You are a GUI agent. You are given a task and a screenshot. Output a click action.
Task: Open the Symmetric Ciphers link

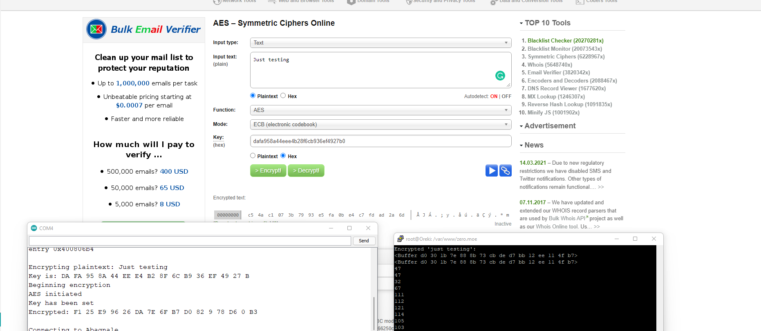click(x=566, y=56)
